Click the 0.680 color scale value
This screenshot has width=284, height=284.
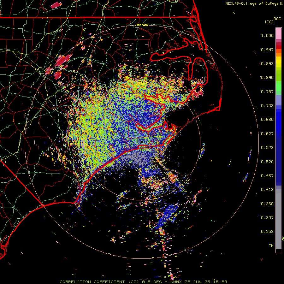(267, 120)
